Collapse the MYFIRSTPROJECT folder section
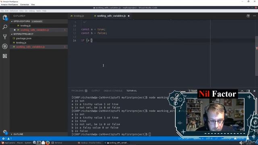This screenshot has width=258, height=145. click(23, 34)
